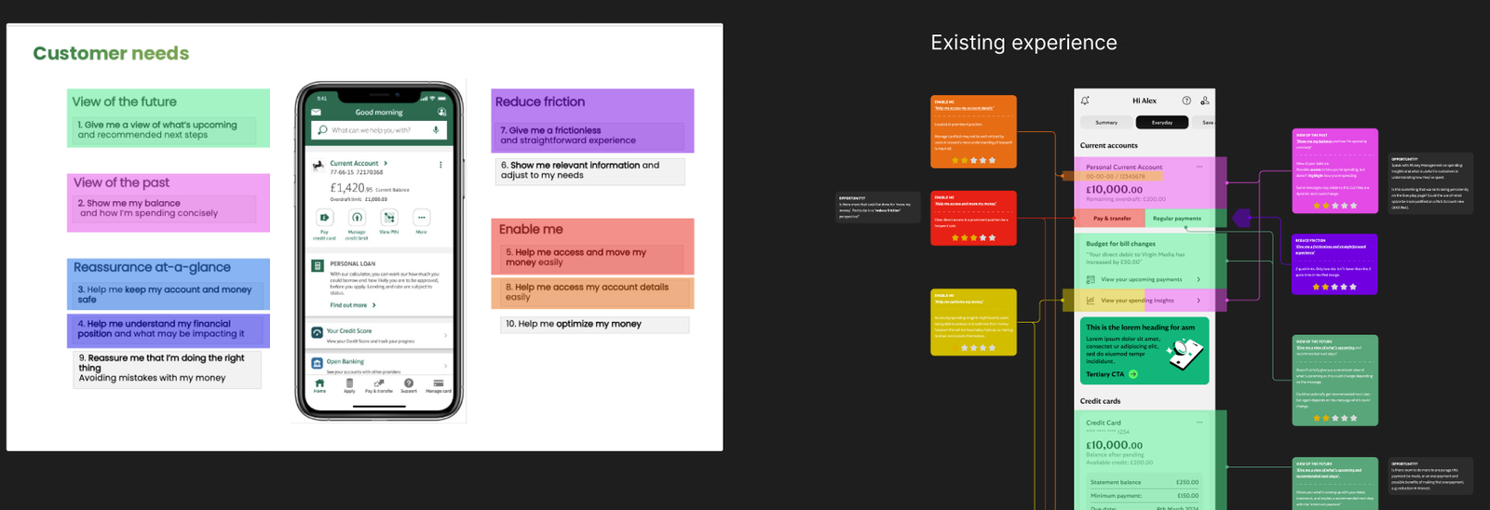1490x510 pixels.
Task: Click the search magnifier icon in phone
Action: click(x=322, y=130)
